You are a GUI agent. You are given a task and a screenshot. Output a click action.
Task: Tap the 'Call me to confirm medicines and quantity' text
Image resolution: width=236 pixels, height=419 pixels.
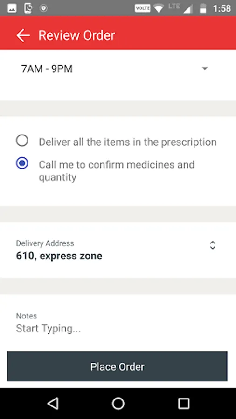tap(117, 171)
